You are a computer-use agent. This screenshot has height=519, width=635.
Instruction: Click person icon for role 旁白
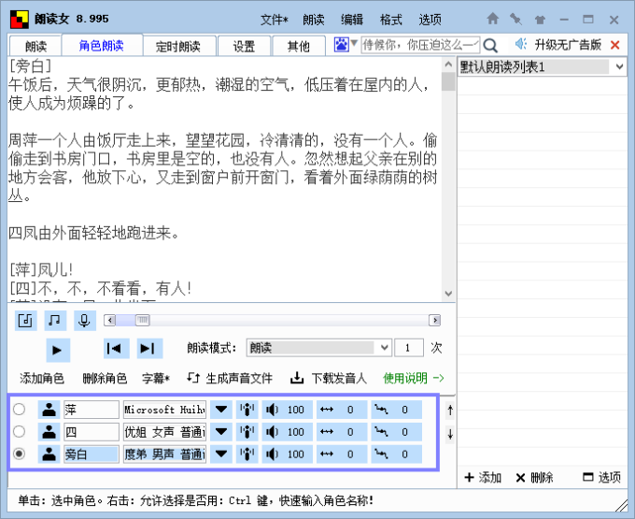click(x=49, y=454)
